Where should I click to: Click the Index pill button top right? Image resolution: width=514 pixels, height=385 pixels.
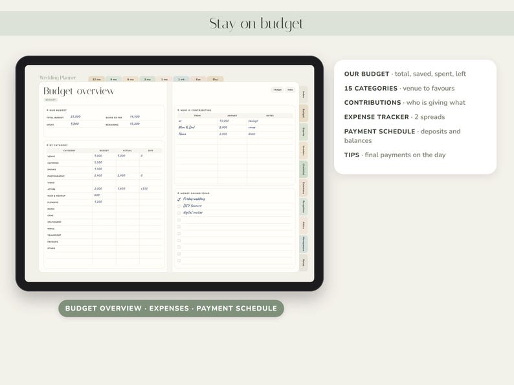click(x=291, y=90)
